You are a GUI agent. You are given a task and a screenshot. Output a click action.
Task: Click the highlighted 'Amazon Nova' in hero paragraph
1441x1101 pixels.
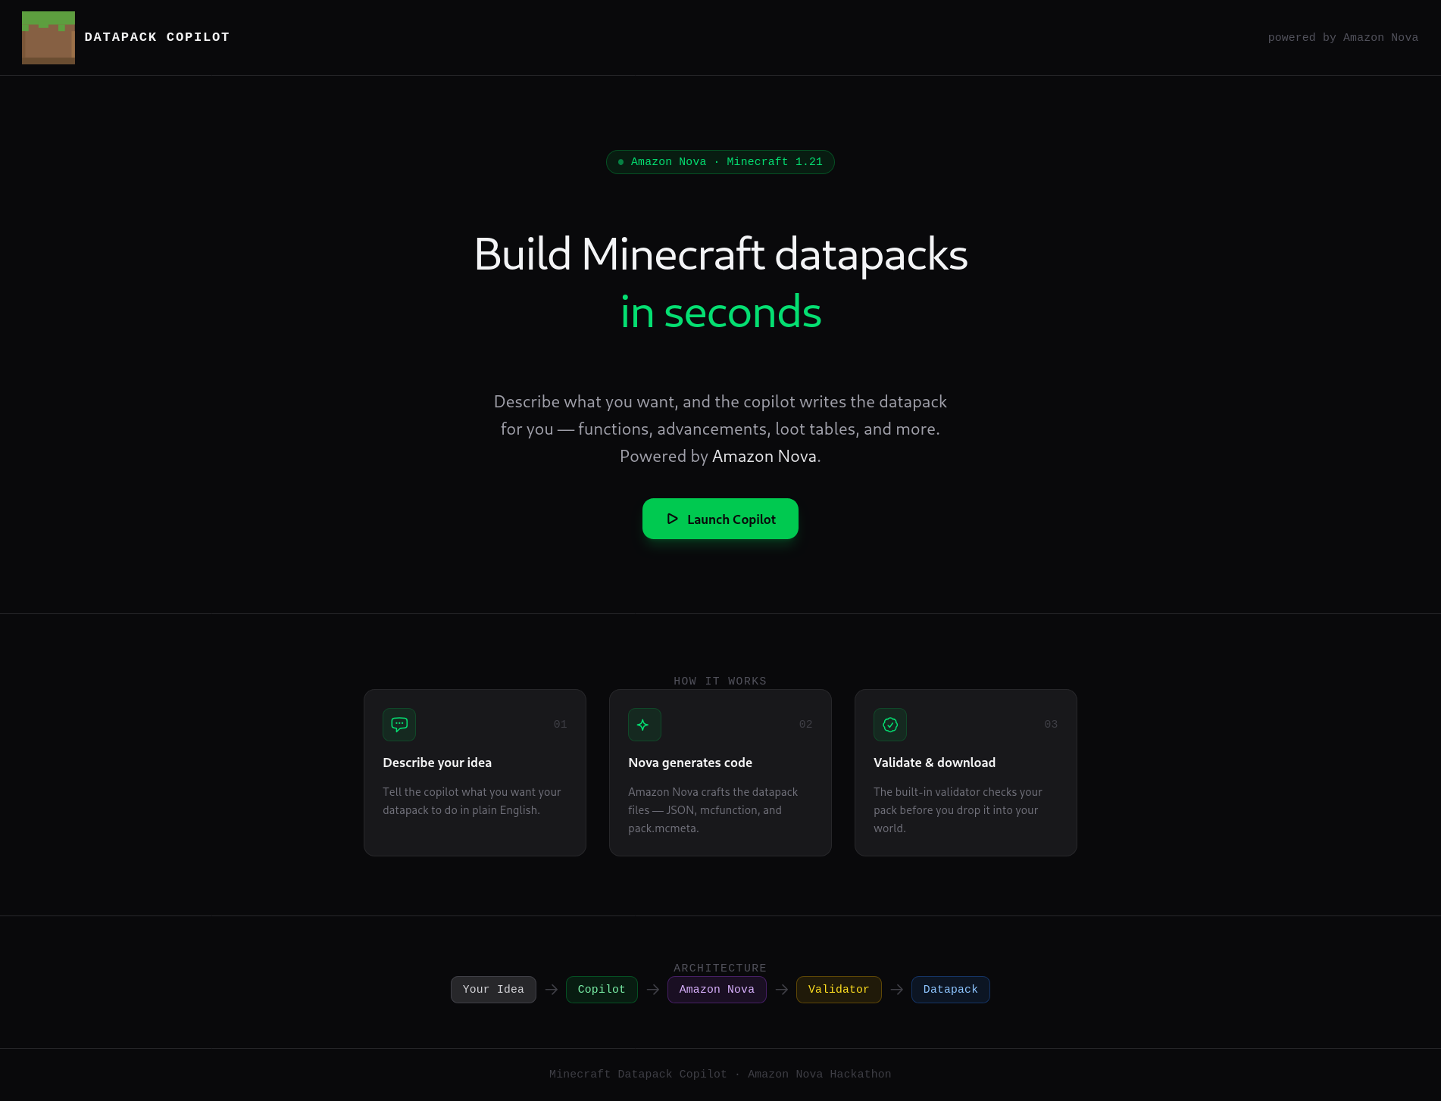pyautogui.click(x=764, y=456)
